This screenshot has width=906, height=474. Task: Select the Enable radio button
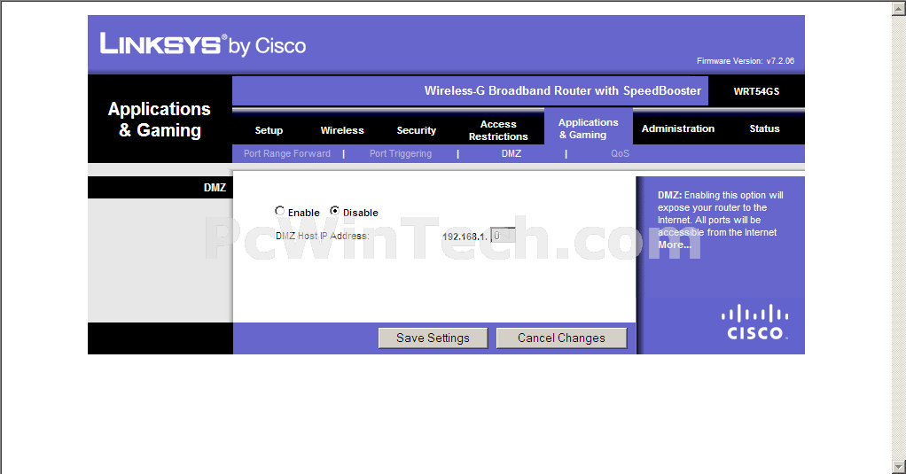[x=279, y=212]
